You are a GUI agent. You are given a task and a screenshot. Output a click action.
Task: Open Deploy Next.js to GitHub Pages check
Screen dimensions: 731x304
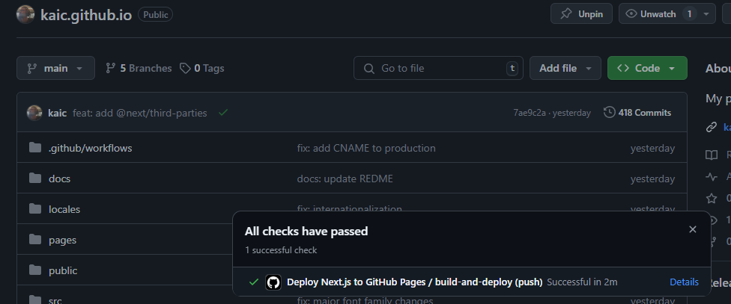pos(414,282)
